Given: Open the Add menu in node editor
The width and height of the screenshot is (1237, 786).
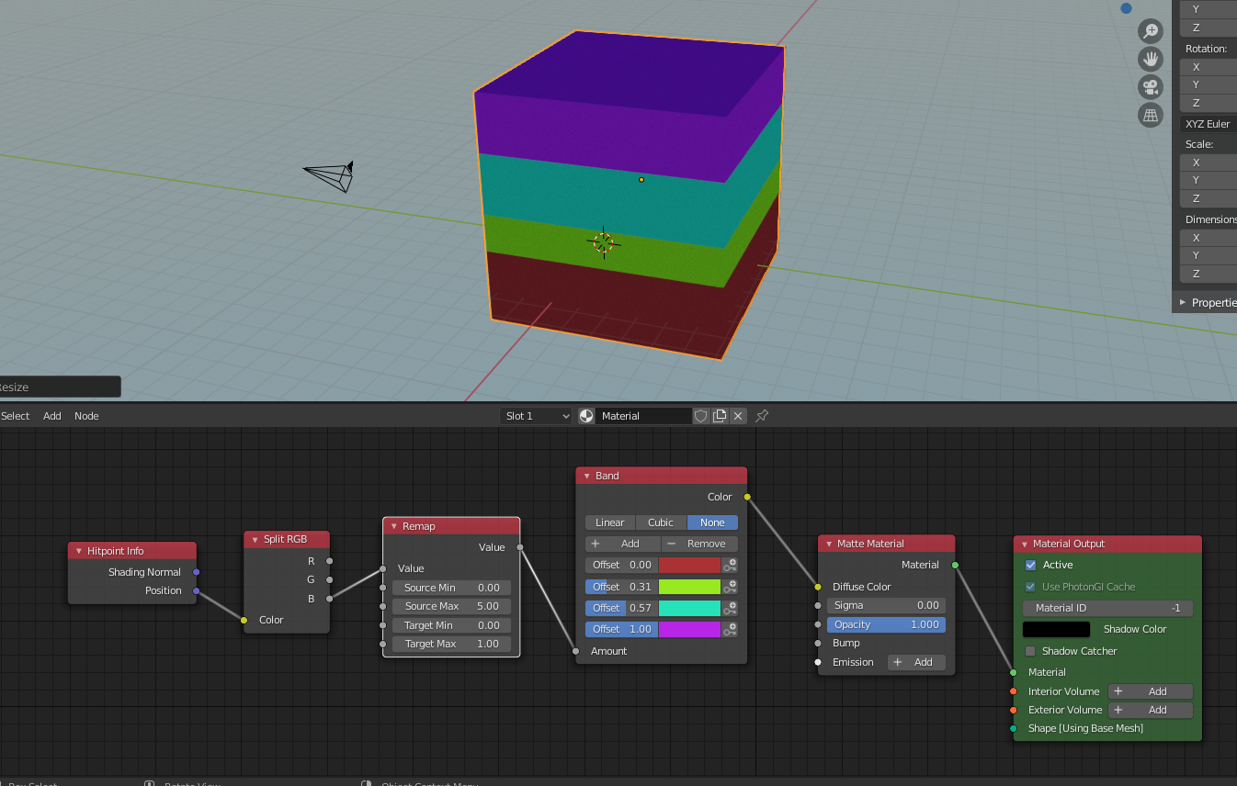Looking at the screenshot, I should tap(52, 416).
